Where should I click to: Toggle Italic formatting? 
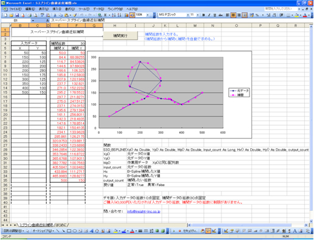[x=209, y=15]
